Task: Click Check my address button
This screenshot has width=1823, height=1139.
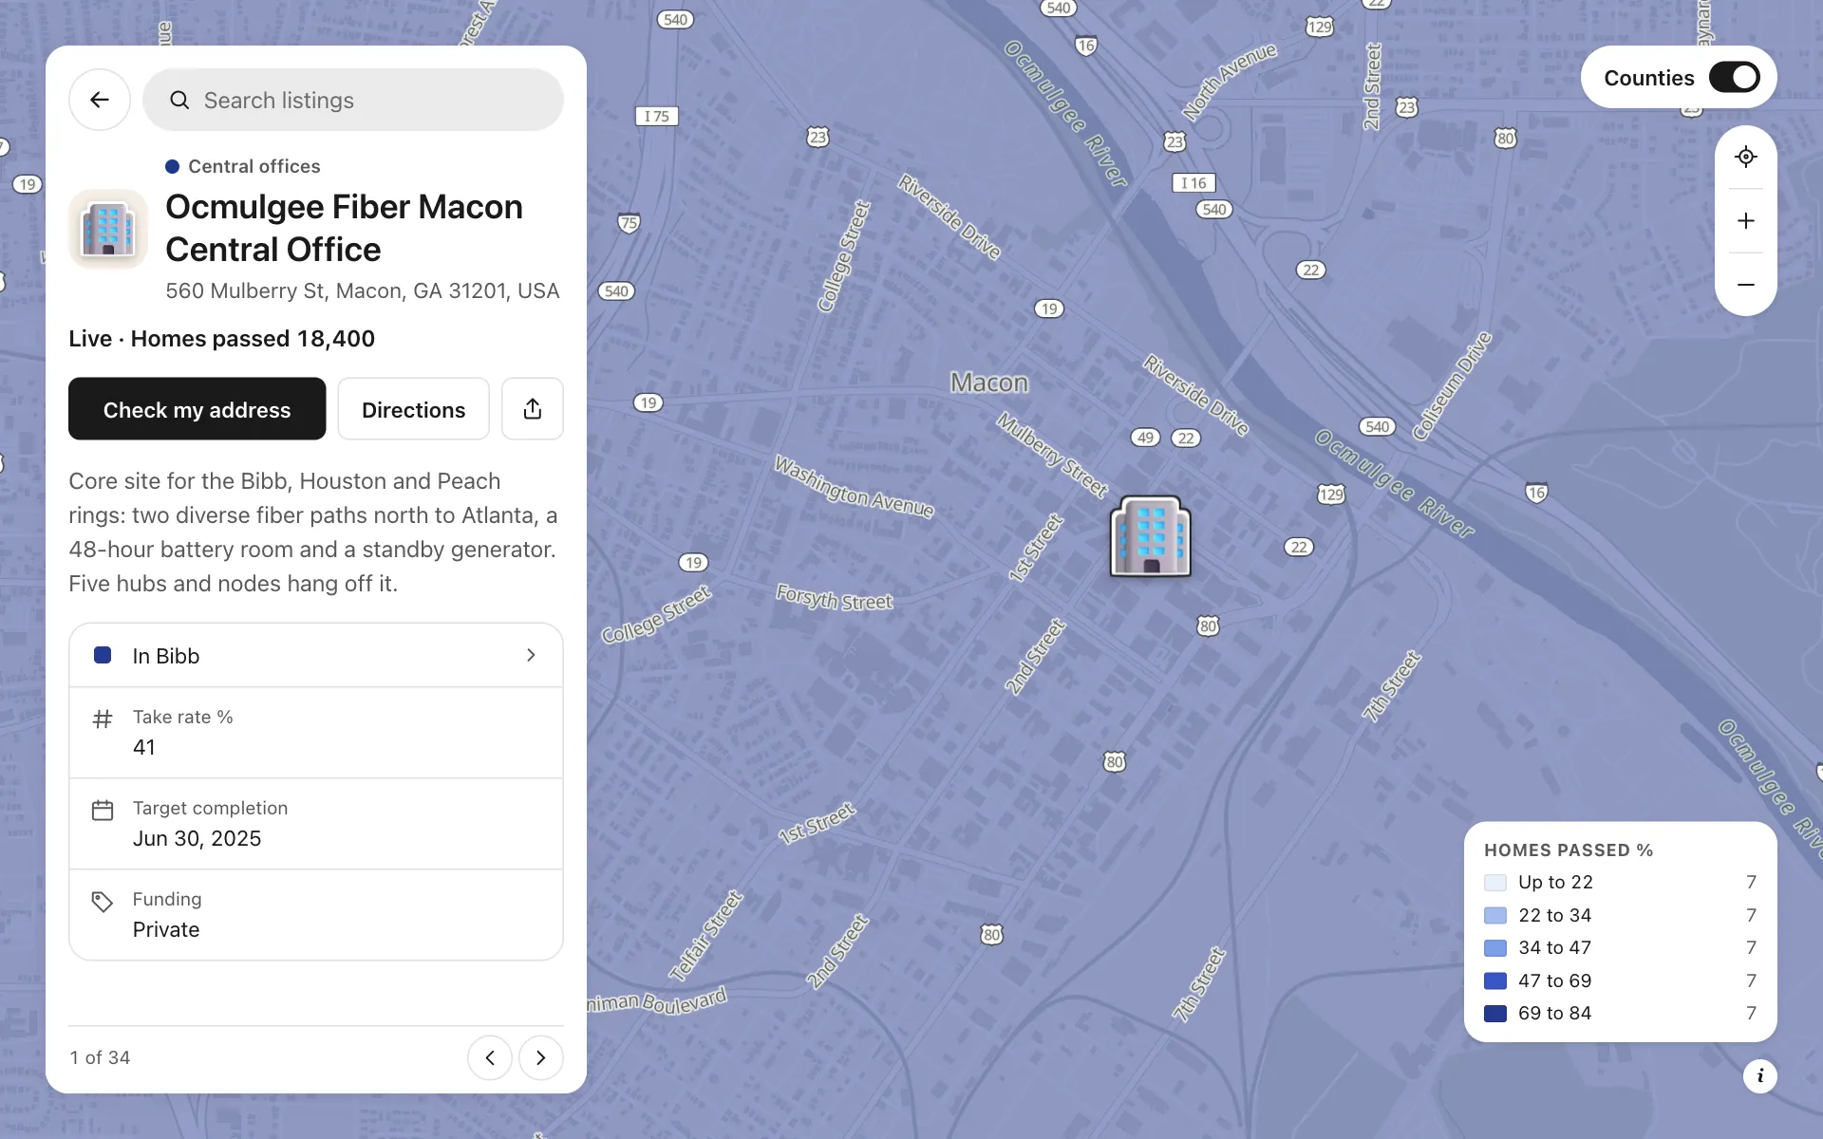Action: tap(197, 409)
